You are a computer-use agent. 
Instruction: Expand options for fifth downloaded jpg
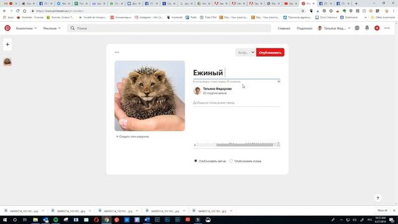tap(231, 211)
